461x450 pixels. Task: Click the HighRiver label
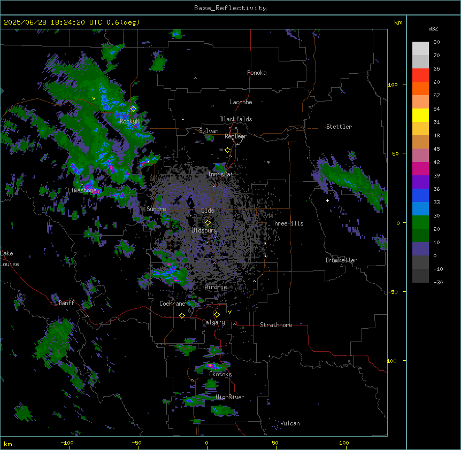pos(230,397)
